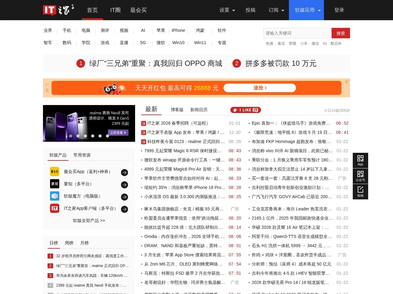Screen dimensions: 393x294
Task: Click the IT之家 logo in header
Action: [x=58, y=10]
